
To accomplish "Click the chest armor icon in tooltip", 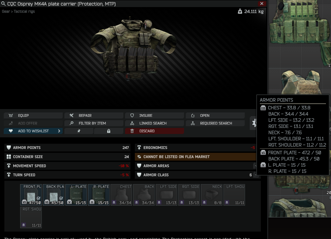I will [x=263, y=108].
